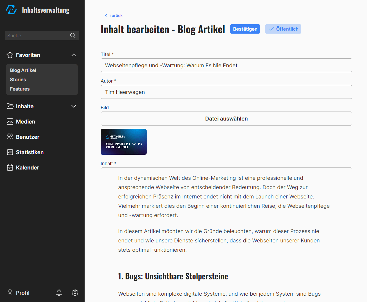Screen dimensions: 367x302
Task: Click Datei auswählen to choose image
Action: pos(226,119)
